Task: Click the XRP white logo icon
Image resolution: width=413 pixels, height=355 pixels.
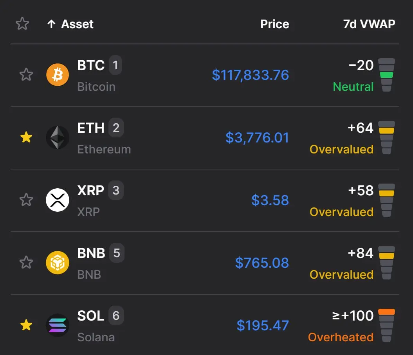Action: pos(58,200)
